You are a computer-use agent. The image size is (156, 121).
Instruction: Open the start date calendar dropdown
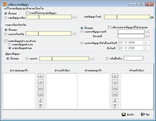(x=147, y=43)
